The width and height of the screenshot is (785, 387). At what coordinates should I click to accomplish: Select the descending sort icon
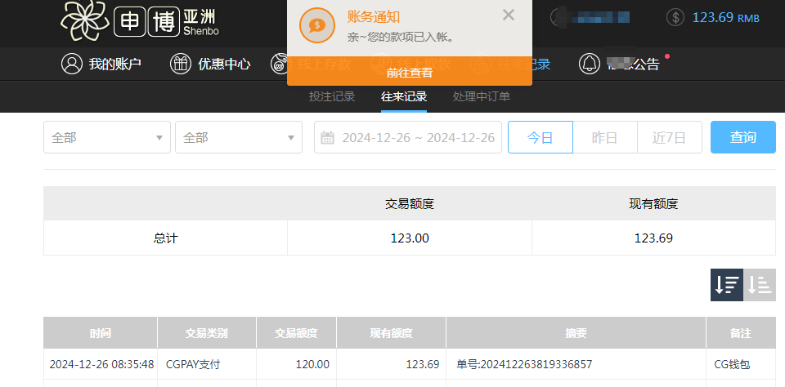pyautogui.click(x=726, y=285)
